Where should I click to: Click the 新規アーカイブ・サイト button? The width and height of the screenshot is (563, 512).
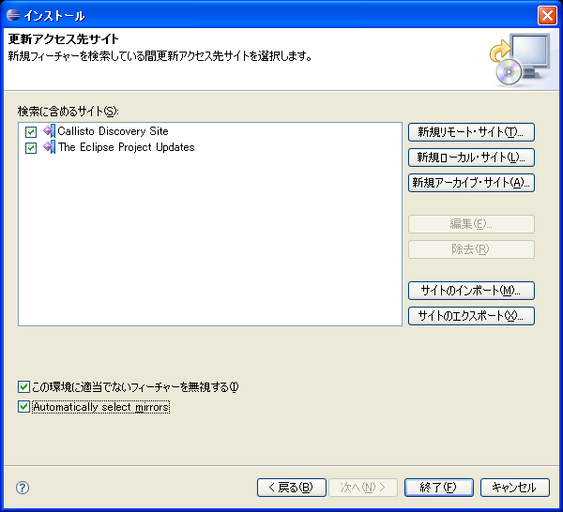coord(471,183)
